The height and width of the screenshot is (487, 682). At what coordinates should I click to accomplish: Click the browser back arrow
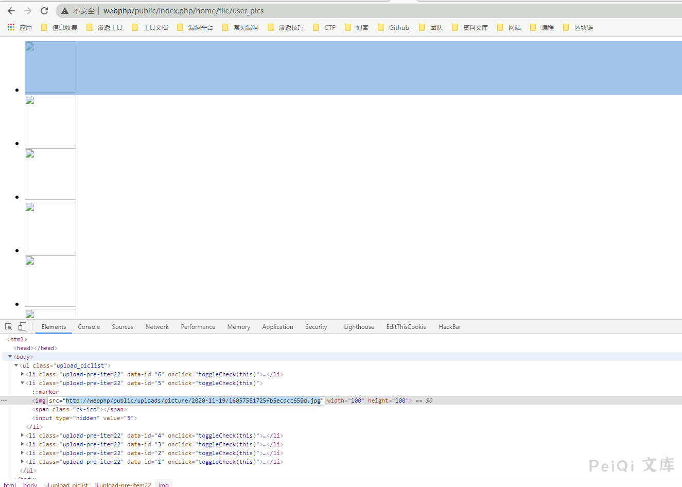click(x=11, y=11)
